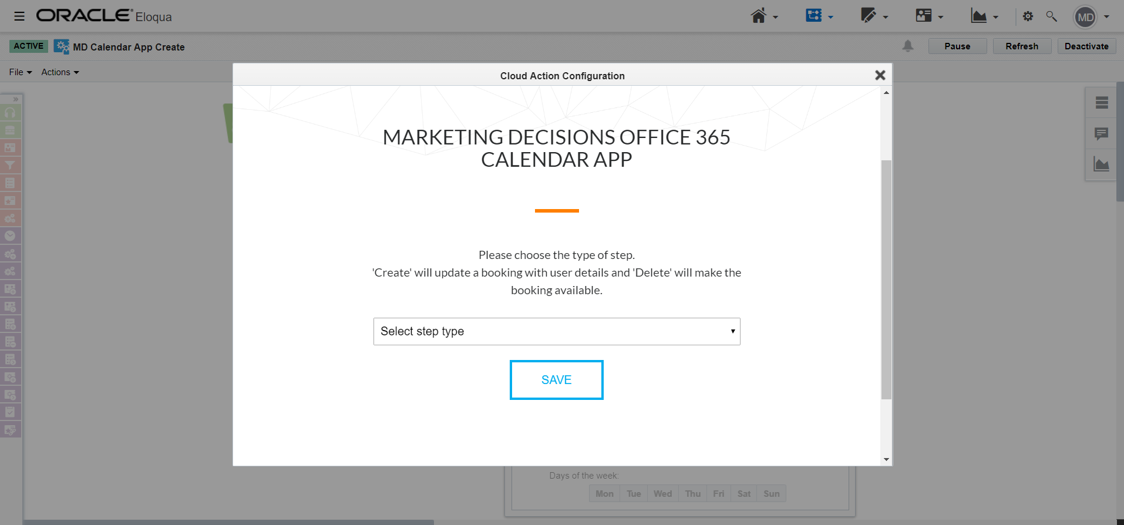Expand the MD user profile dropdown

1091,17
